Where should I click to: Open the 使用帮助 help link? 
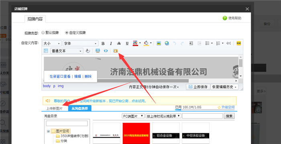coord(235,18)
